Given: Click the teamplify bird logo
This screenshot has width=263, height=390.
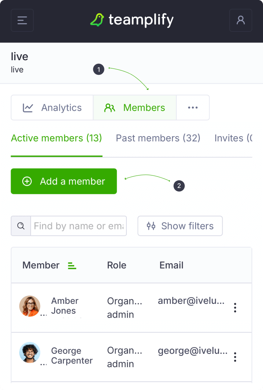Looking at the screenshot, I should coord(97,20).
